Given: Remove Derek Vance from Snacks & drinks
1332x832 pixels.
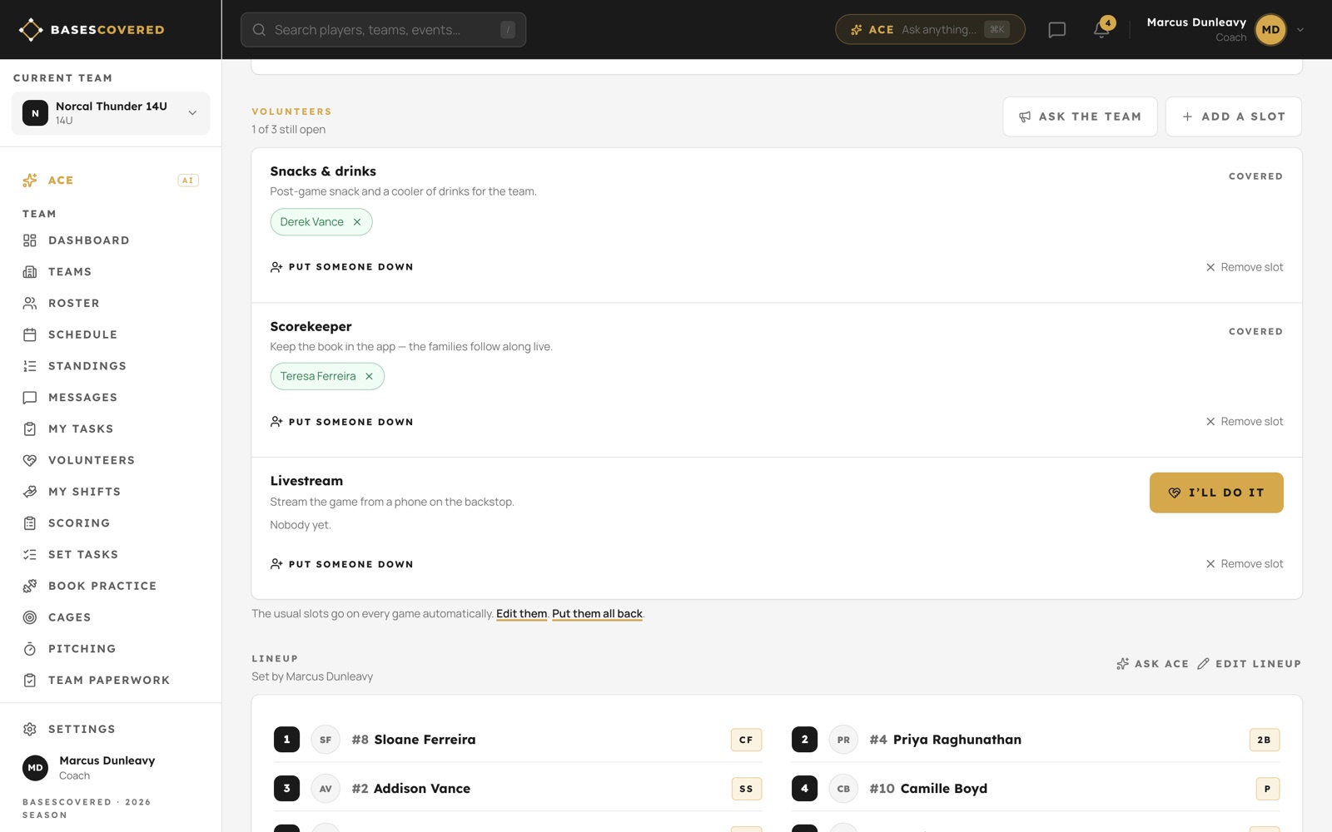Looking at the screenshot, I should 357,222.
